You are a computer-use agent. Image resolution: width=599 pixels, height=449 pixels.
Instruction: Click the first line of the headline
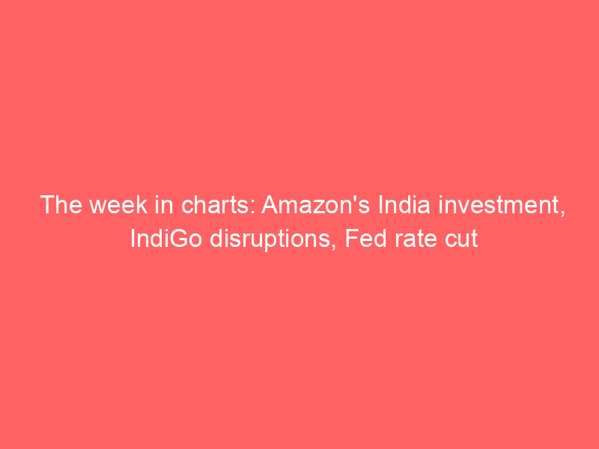(299, 205)
